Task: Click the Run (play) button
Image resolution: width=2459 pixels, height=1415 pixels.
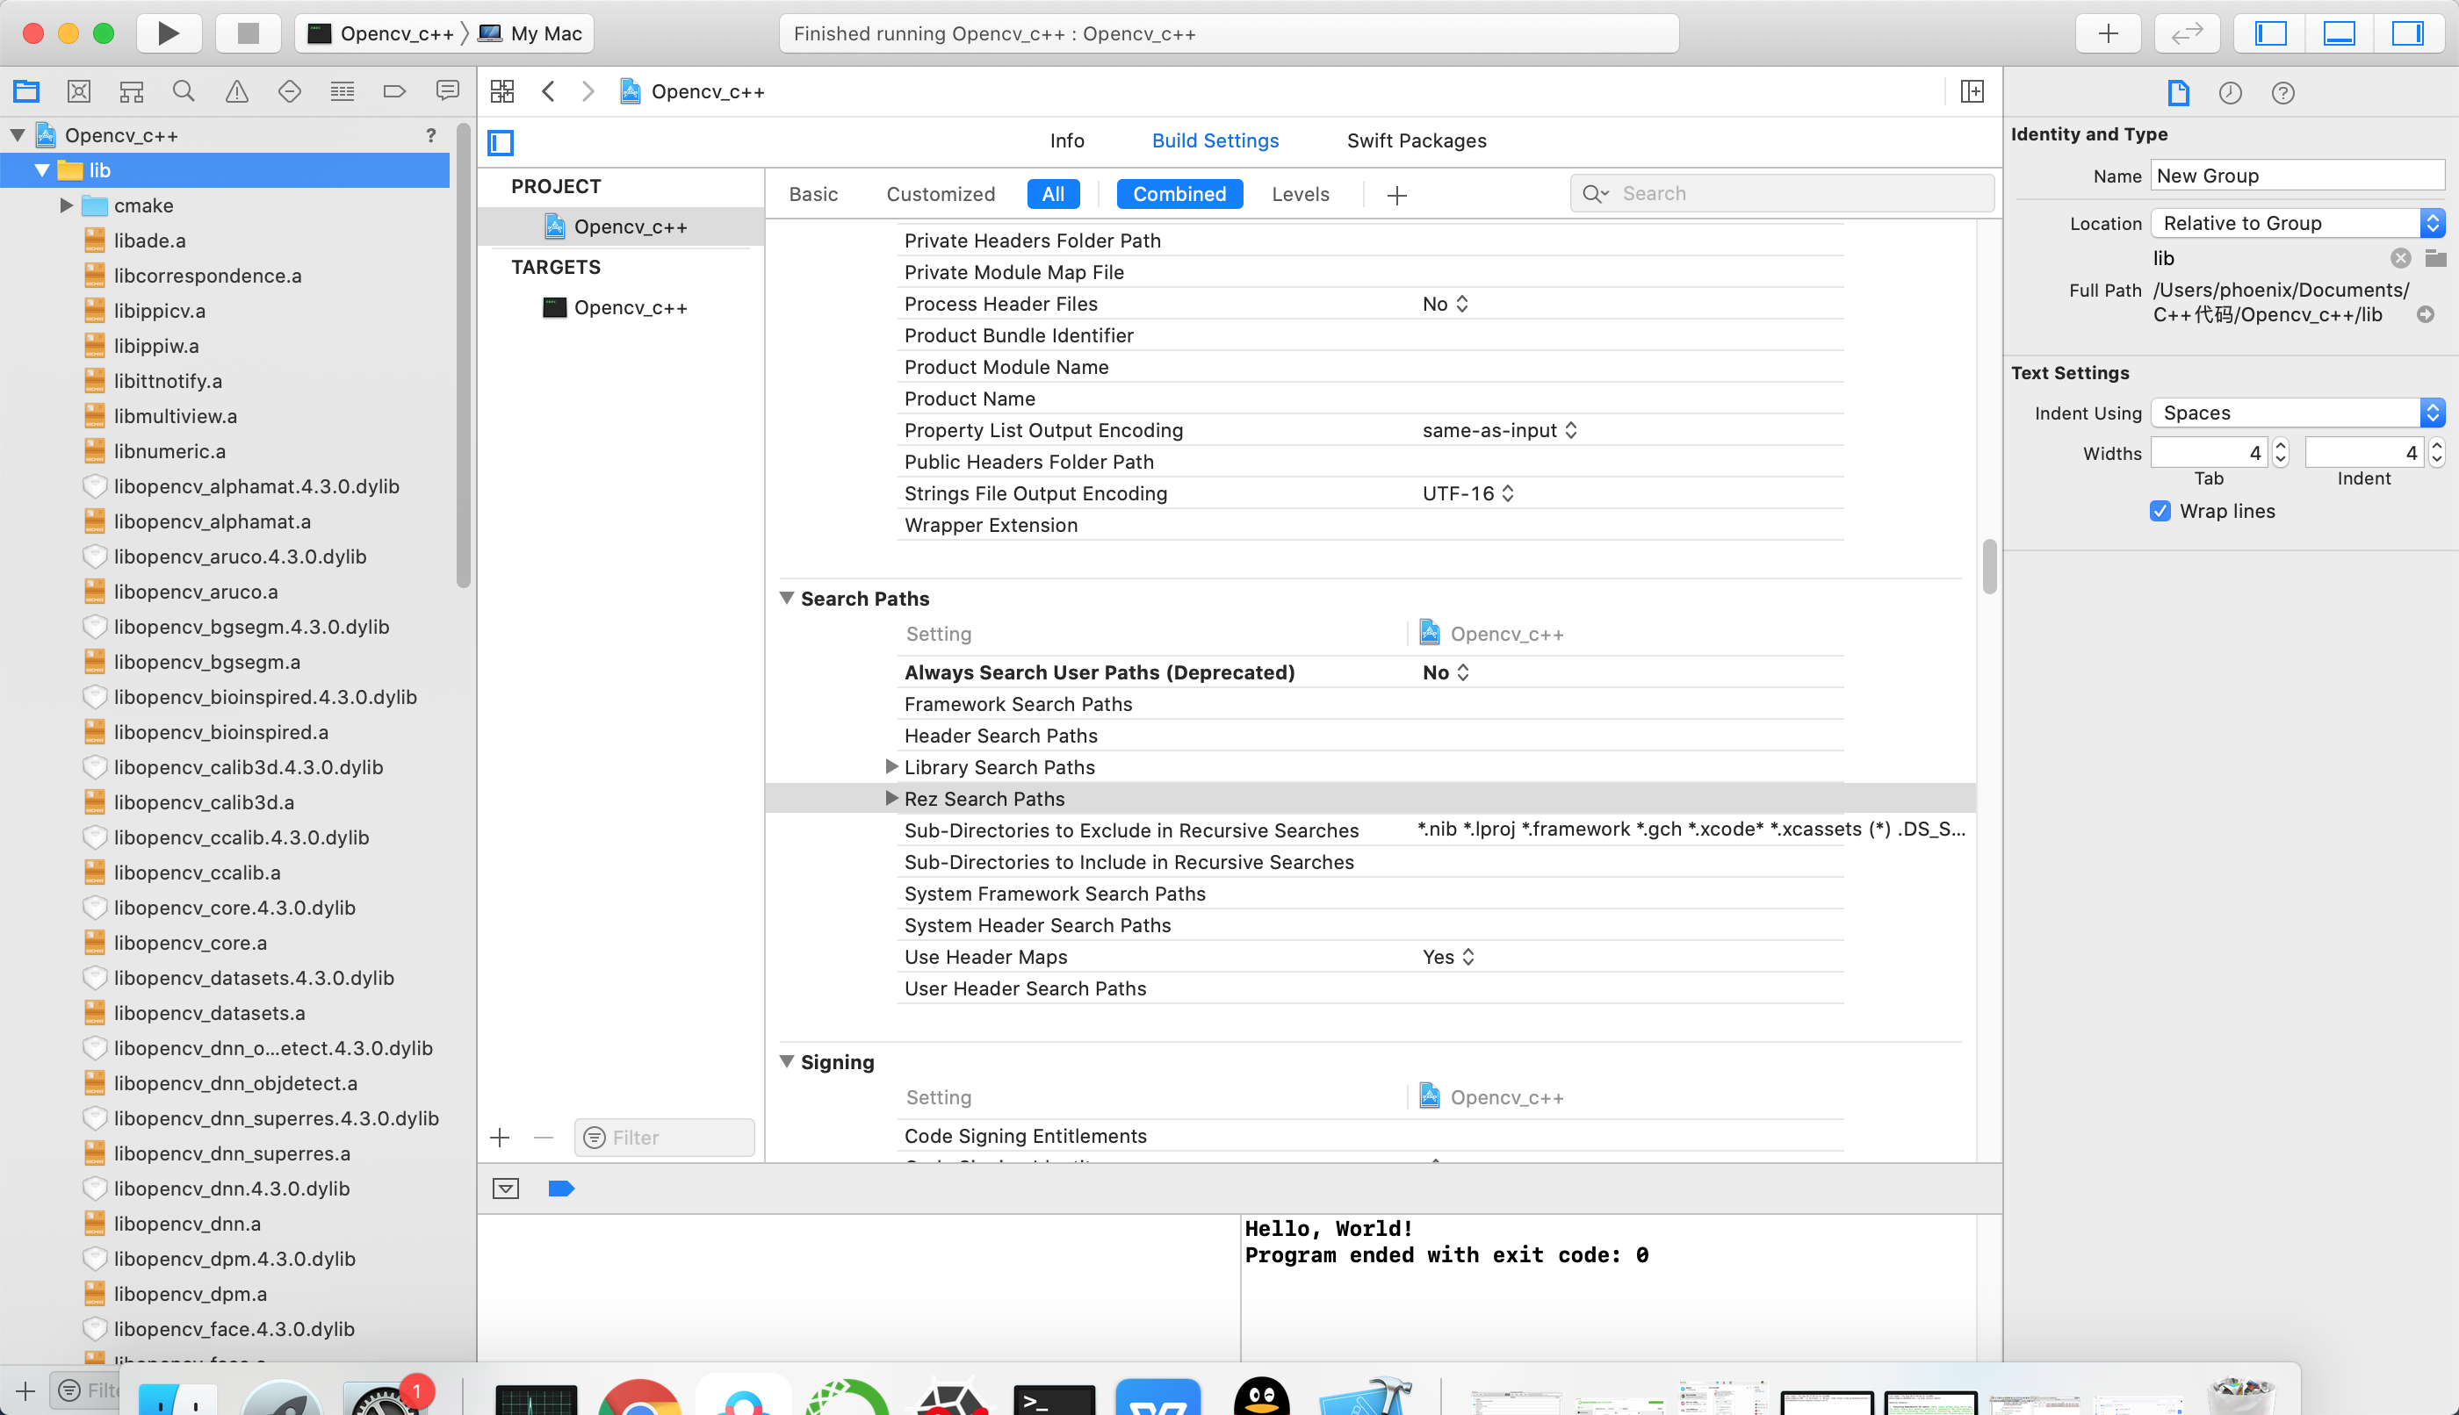Action: 169,33
